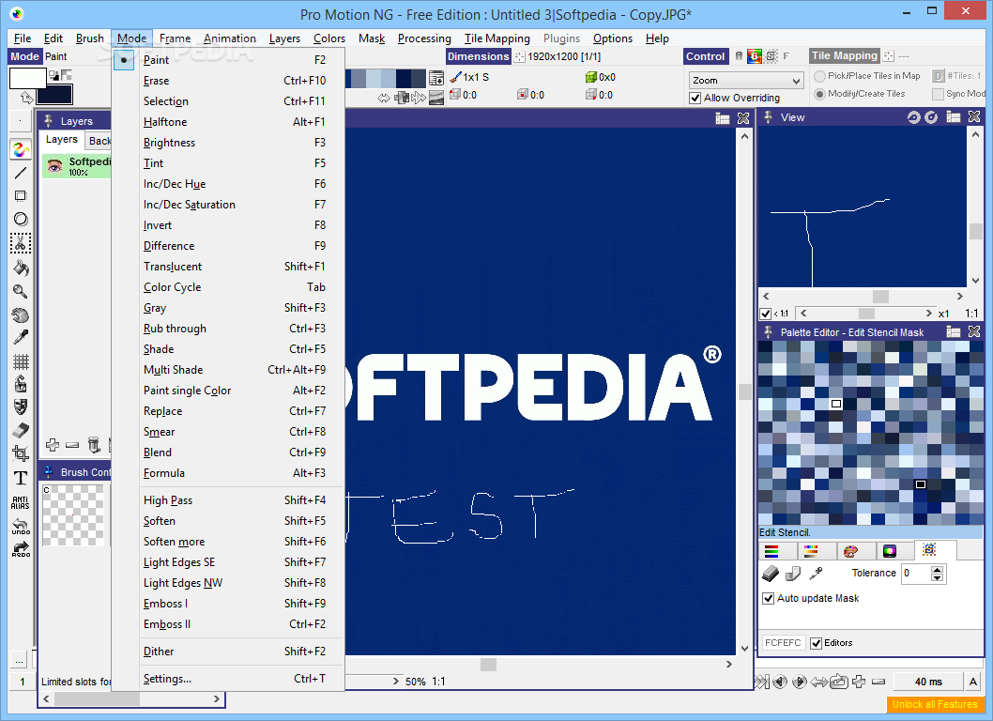This screenshot has height=721, width=993.
Task: Select the freehand draw tool
Action: point(21,150)
